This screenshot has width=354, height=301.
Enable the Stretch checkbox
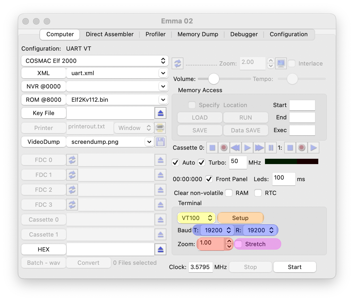click(x=238, y=244)
